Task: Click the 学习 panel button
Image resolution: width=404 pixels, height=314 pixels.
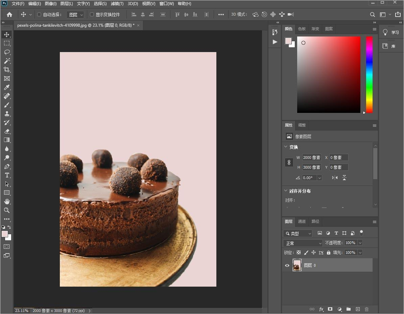Action: (391, 32)
